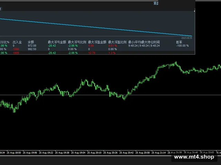This screenshot has width=221, height=165.
Task: Click the 25 Aug 19:06 time label
Action: pyautogui.click(x=30, y=153)
